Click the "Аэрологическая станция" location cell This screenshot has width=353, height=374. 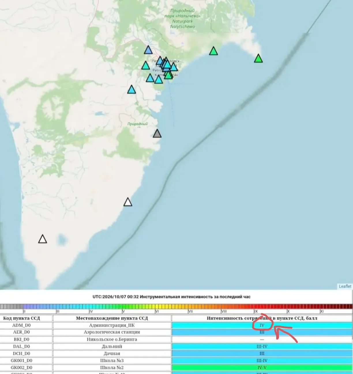point(112,332)
